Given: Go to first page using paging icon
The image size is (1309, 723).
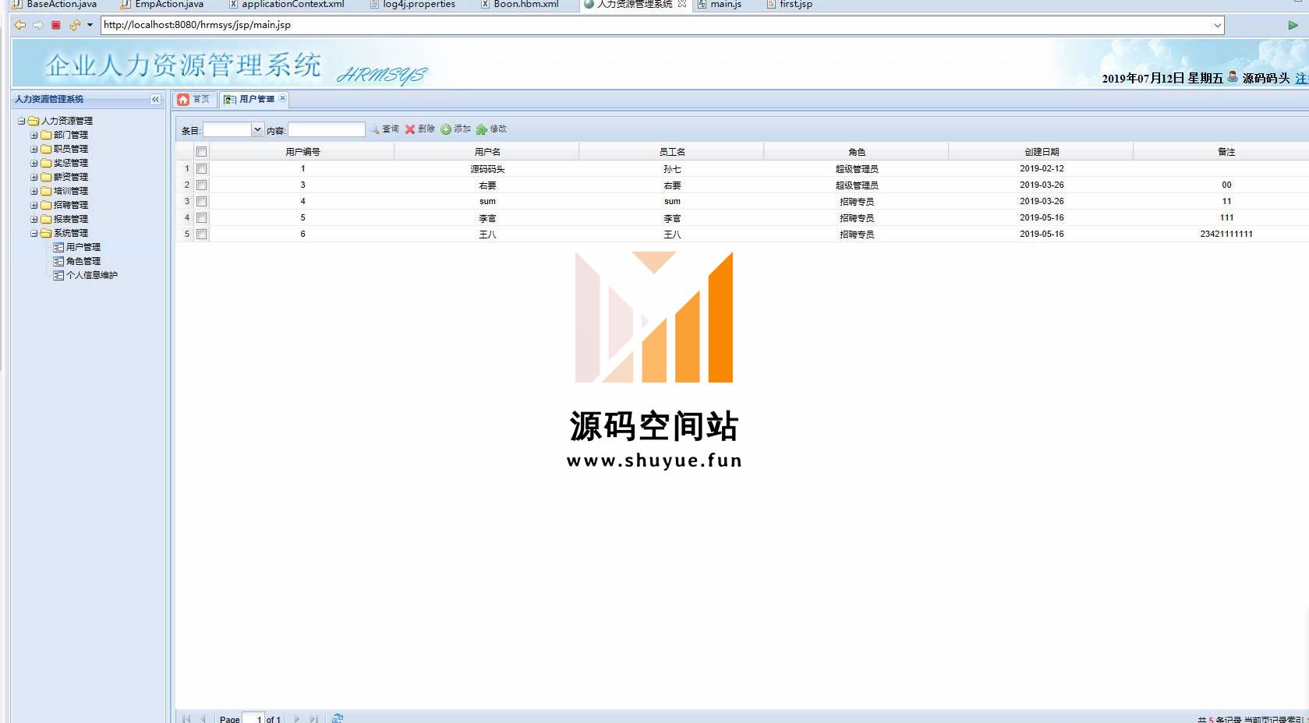Looking at the screenshot, I should (186, 718).
